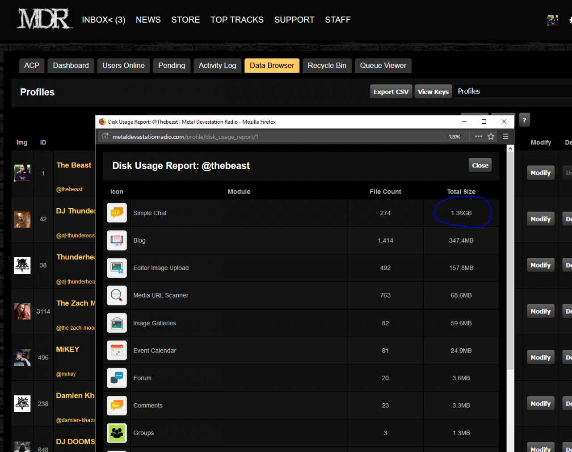
Task: Open the Firefox hamburger menu
Action: 506,137
